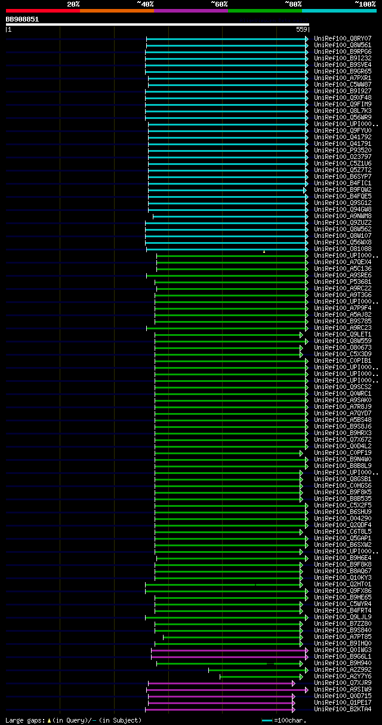
Task: Select hit label UniRef100_B9S785
Action: click(x=343, y=321)
